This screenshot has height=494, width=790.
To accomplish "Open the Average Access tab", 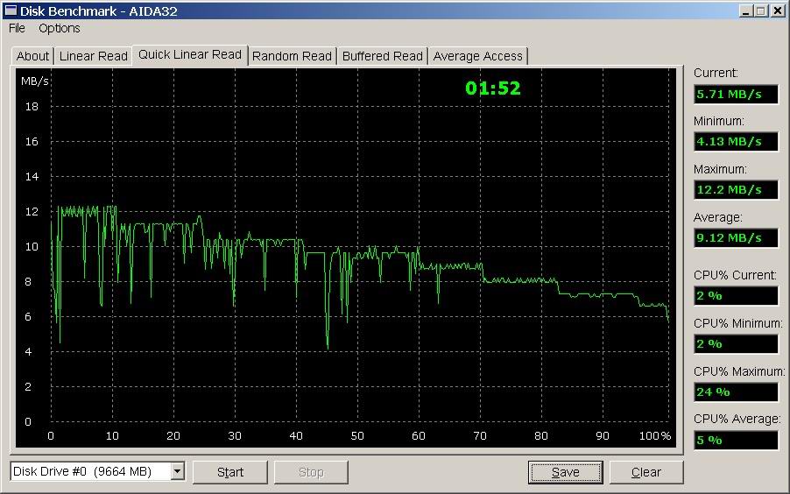I will tap(477, 56).
